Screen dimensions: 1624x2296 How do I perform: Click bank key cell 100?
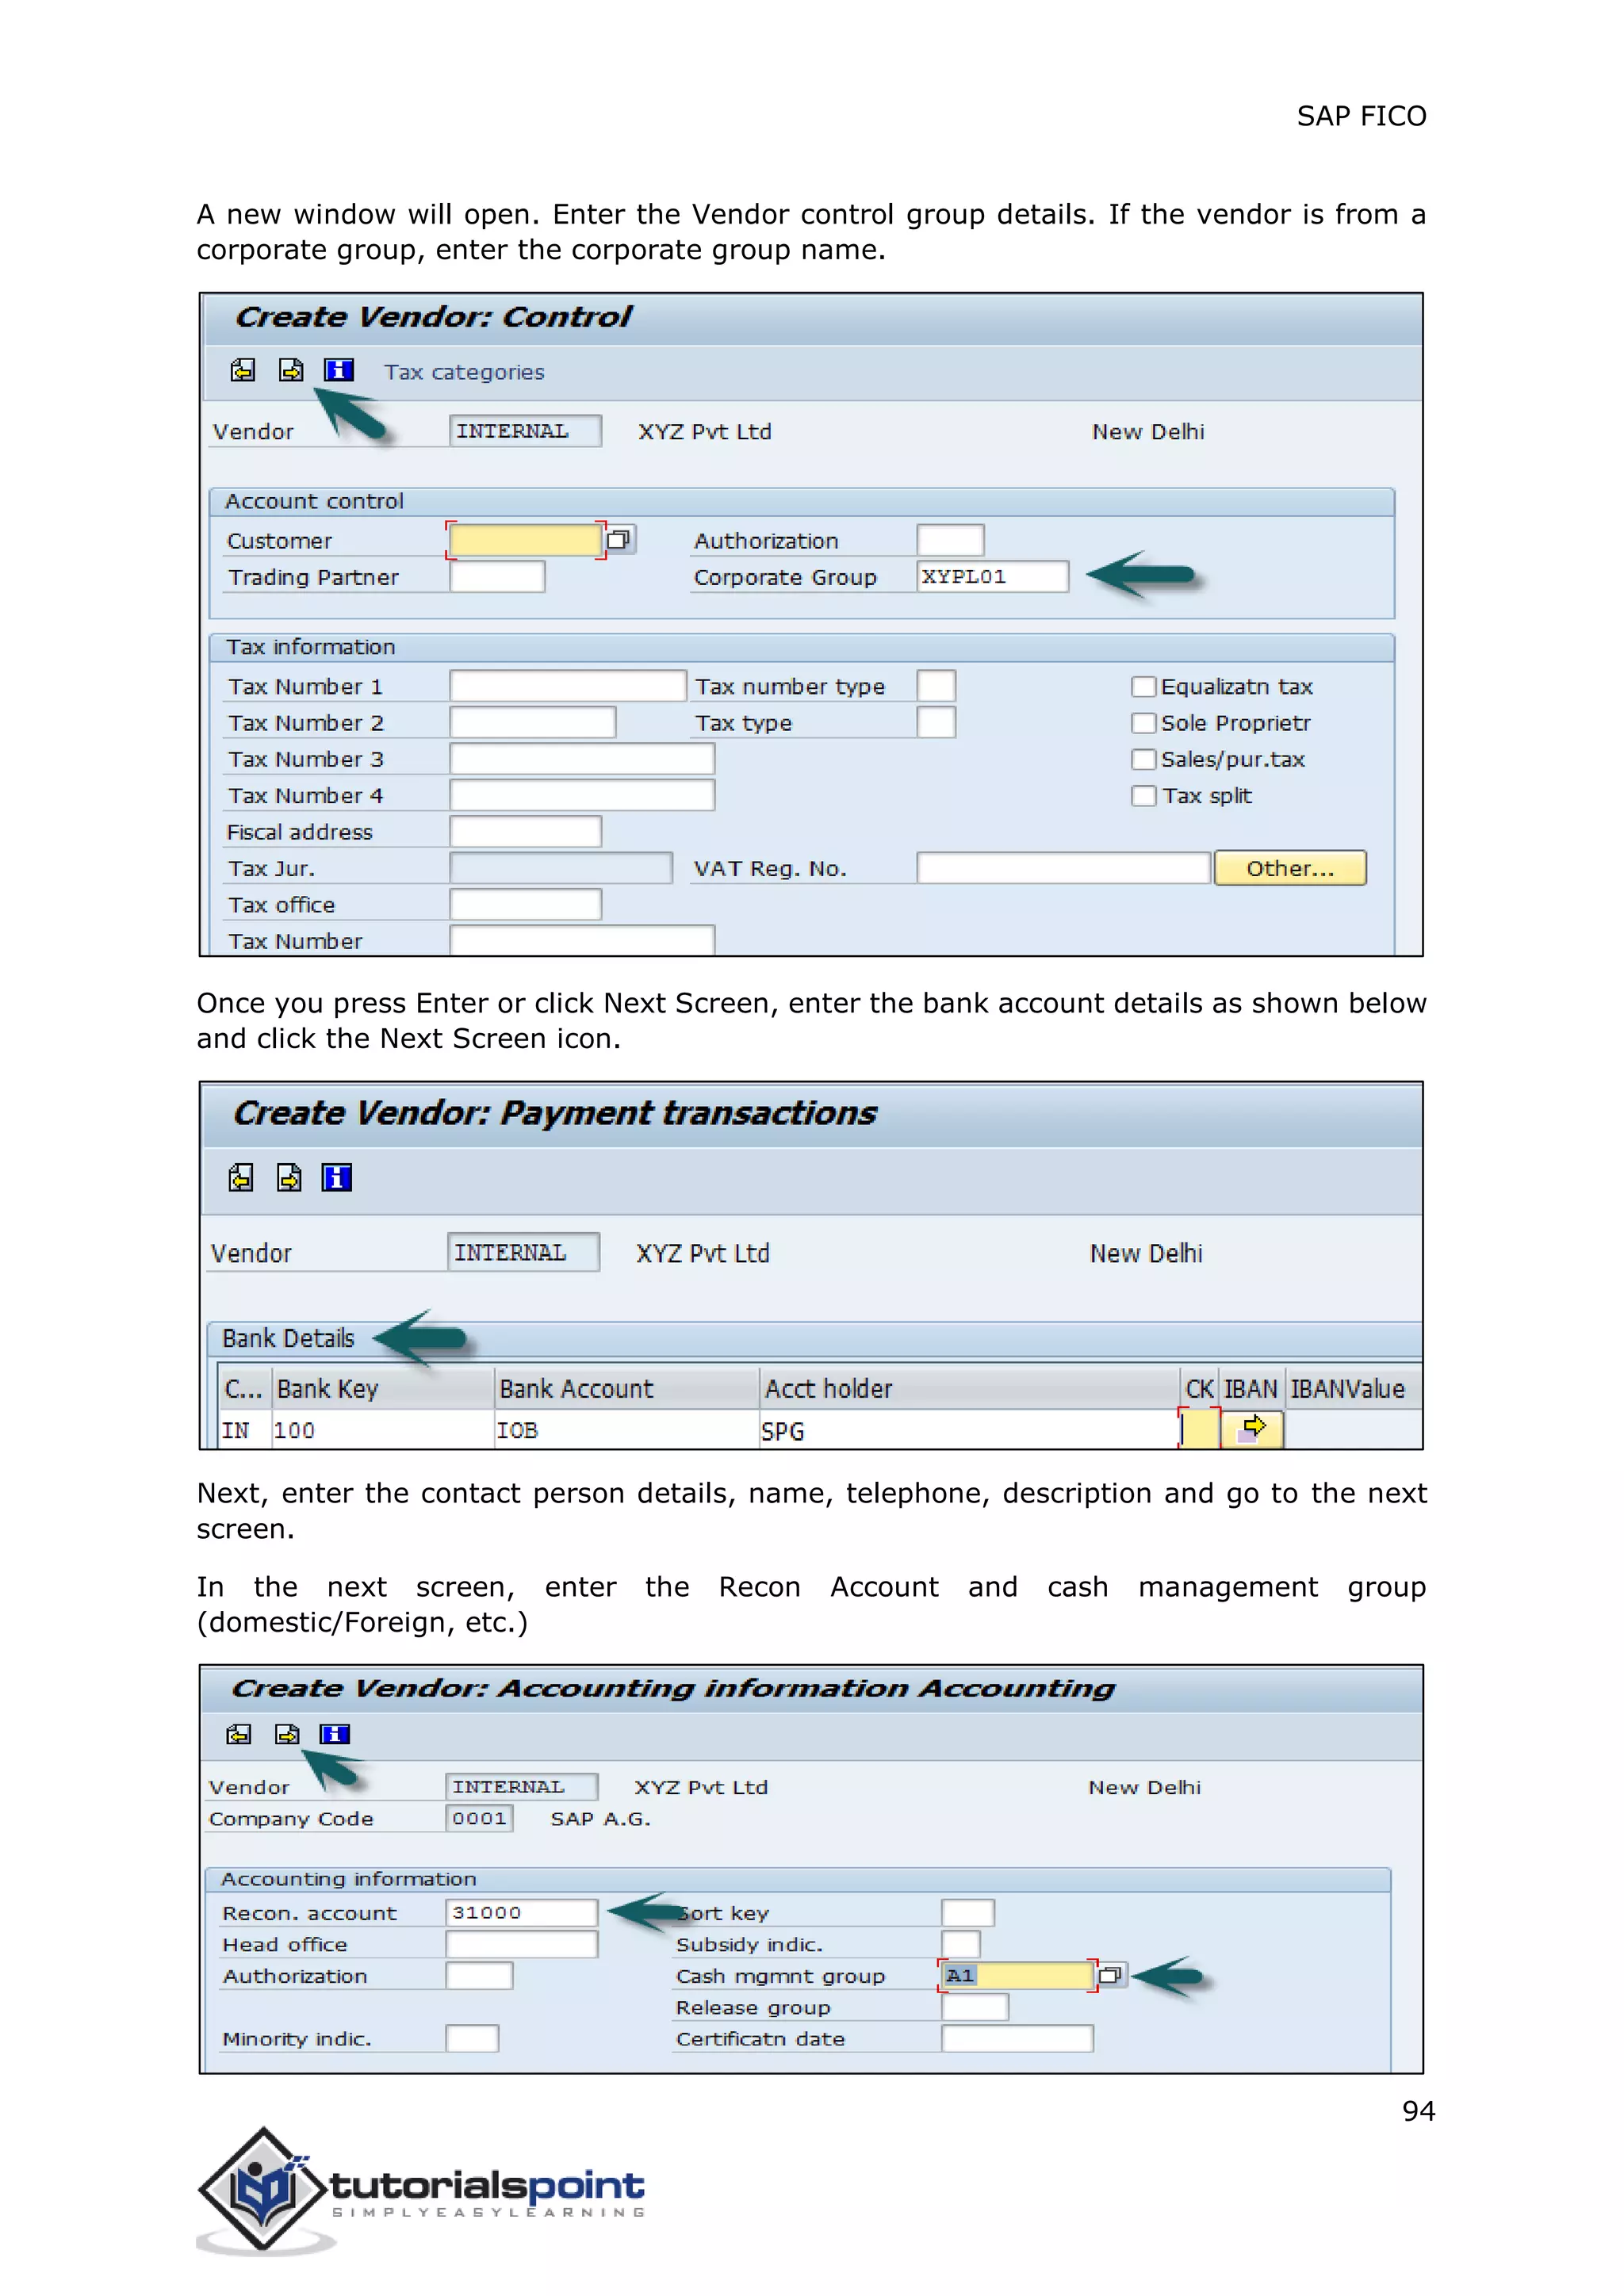tap(383, 1430)
